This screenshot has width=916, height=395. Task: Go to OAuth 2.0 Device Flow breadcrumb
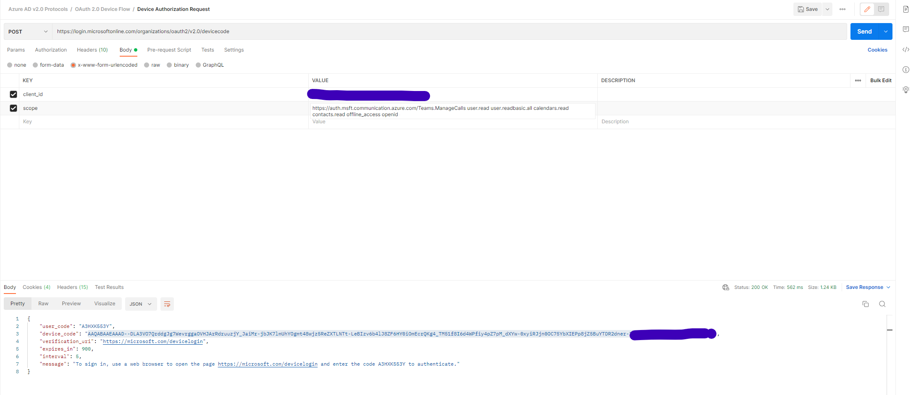[x=102, y=9]
